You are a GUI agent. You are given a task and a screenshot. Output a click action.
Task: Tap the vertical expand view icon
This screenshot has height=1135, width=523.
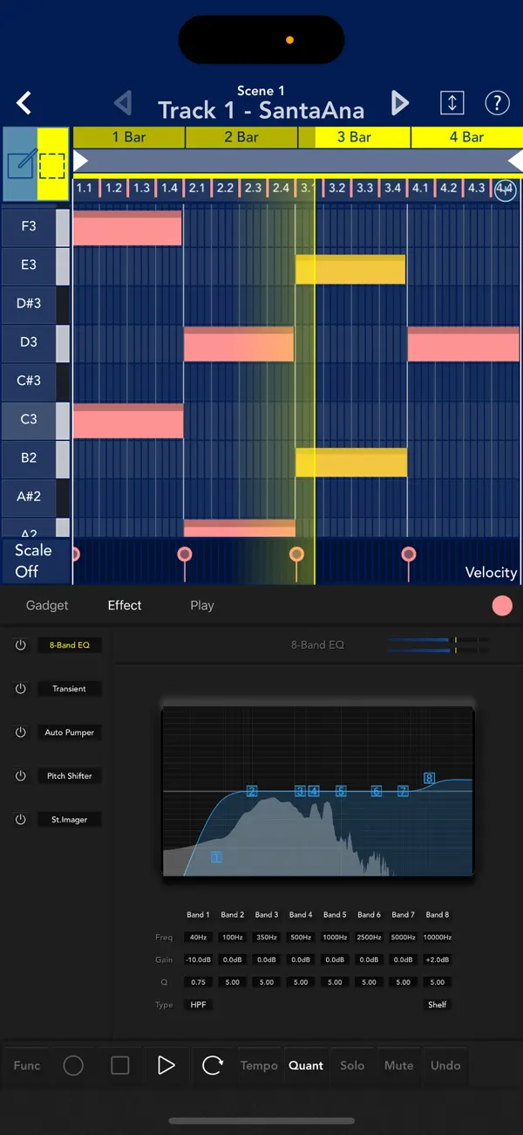click(452, 103)
